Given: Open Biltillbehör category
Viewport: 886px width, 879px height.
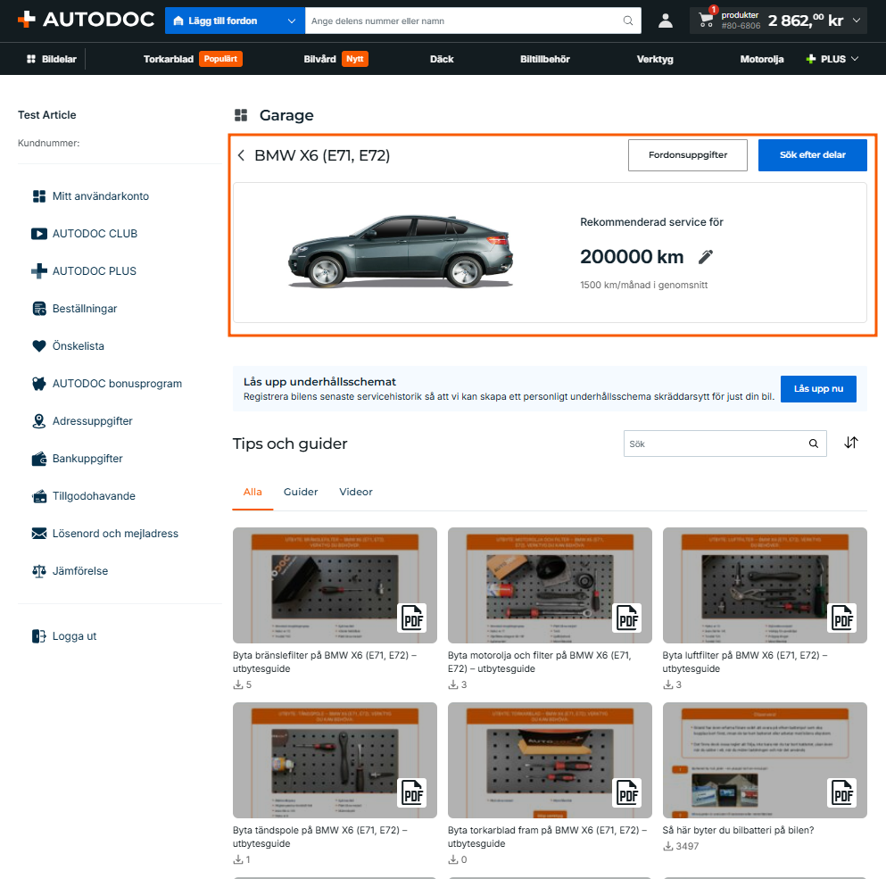Looking at the screenshot, I should tap(544, 59).
